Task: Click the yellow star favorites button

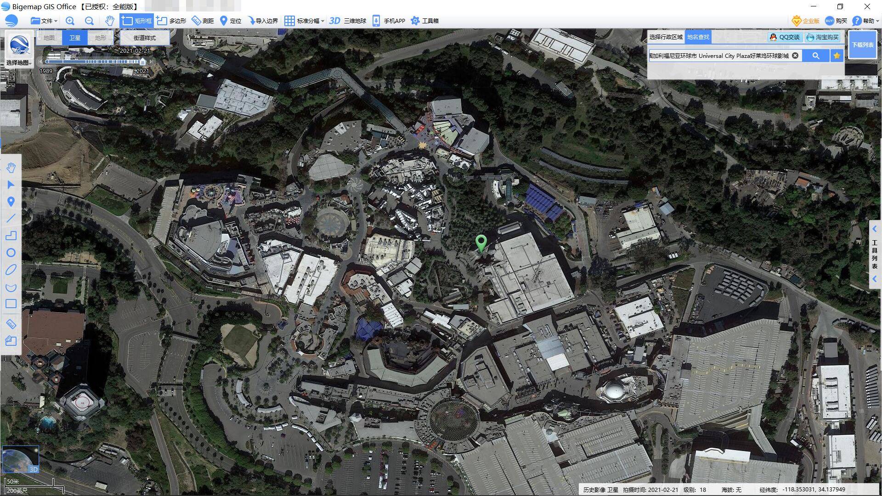Action: [x=837, y=56]
